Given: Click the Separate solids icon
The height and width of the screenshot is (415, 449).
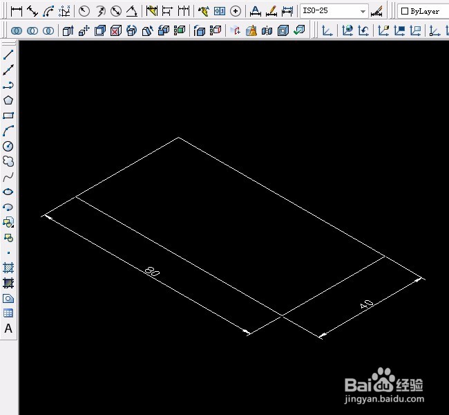Looking at the screenshot, I should coord(267,30).
